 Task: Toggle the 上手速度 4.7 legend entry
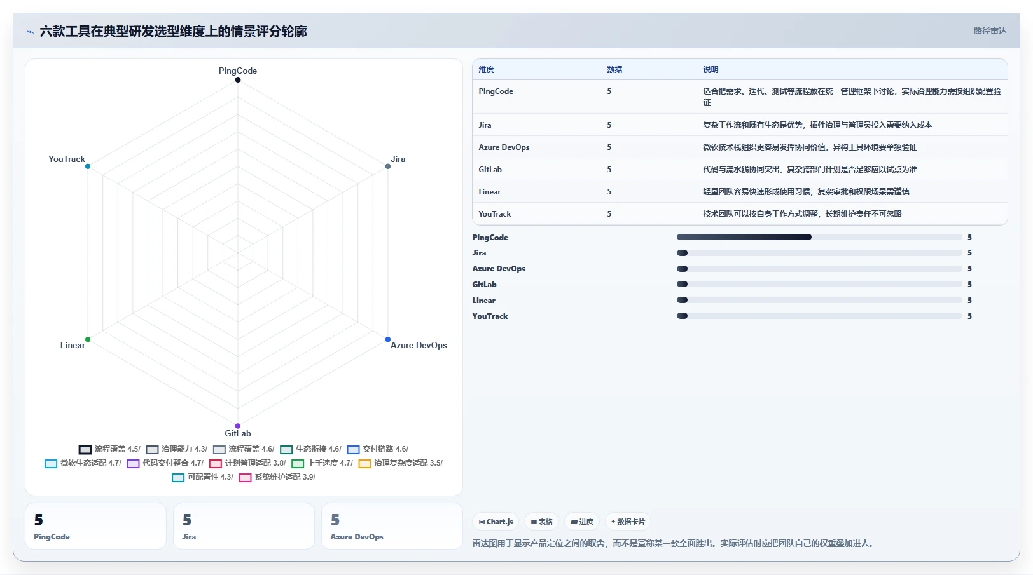[x=322, y=463]
